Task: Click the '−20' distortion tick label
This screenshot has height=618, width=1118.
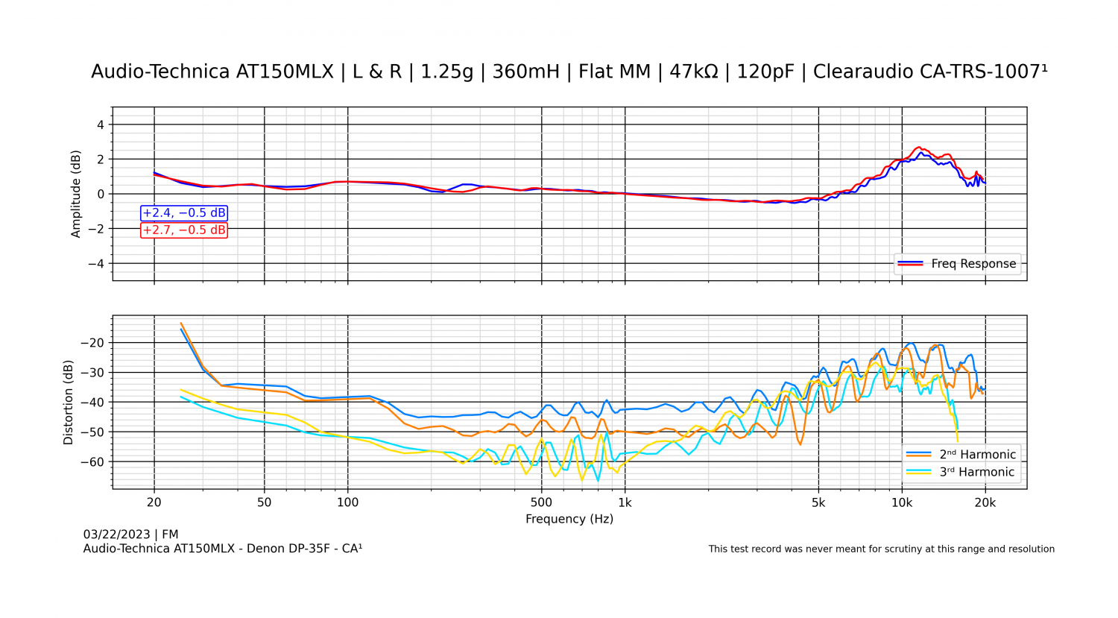Action: coord(93,343)
